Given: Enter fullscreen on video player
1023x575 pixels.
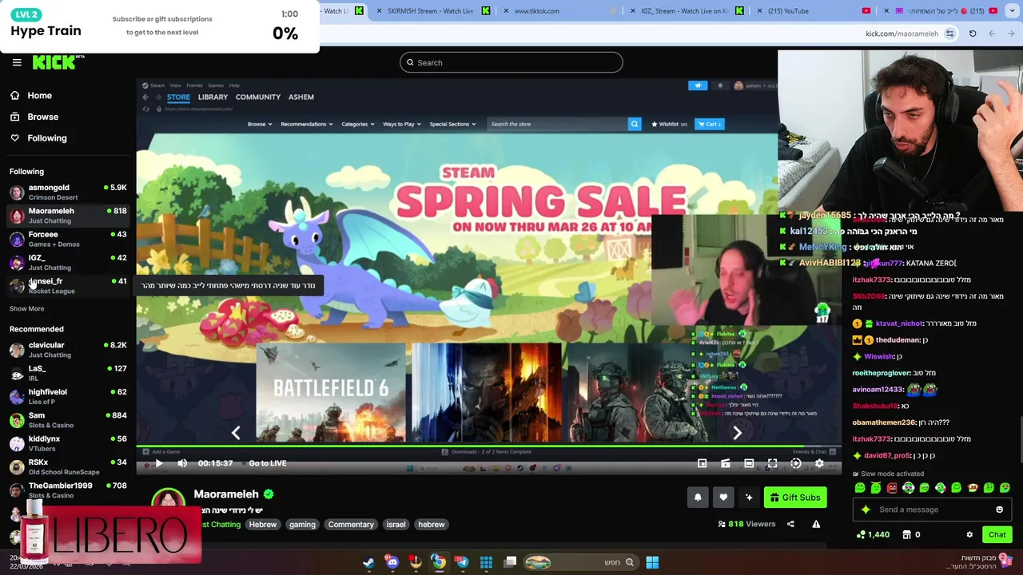Looking at the screenshot, I should pyautogui.click(x=772, y=463).
